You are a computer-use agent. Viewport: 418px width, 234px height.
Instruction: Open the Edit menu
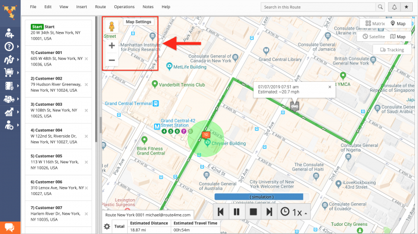[x=48, y=7]
